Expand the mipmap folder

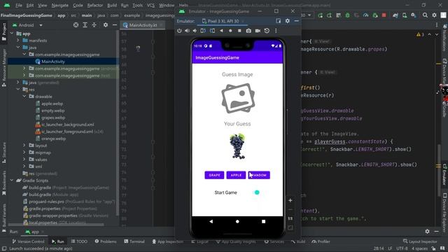(24, 153)
